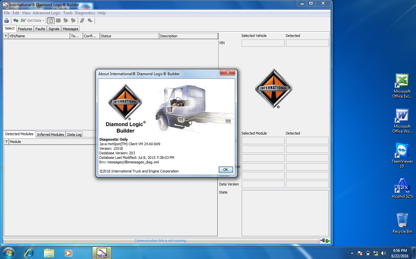Image resolution: width=416 pixels, height=259 pixels.
Task: Click the network warning tray icon
Action: [376, 253]
